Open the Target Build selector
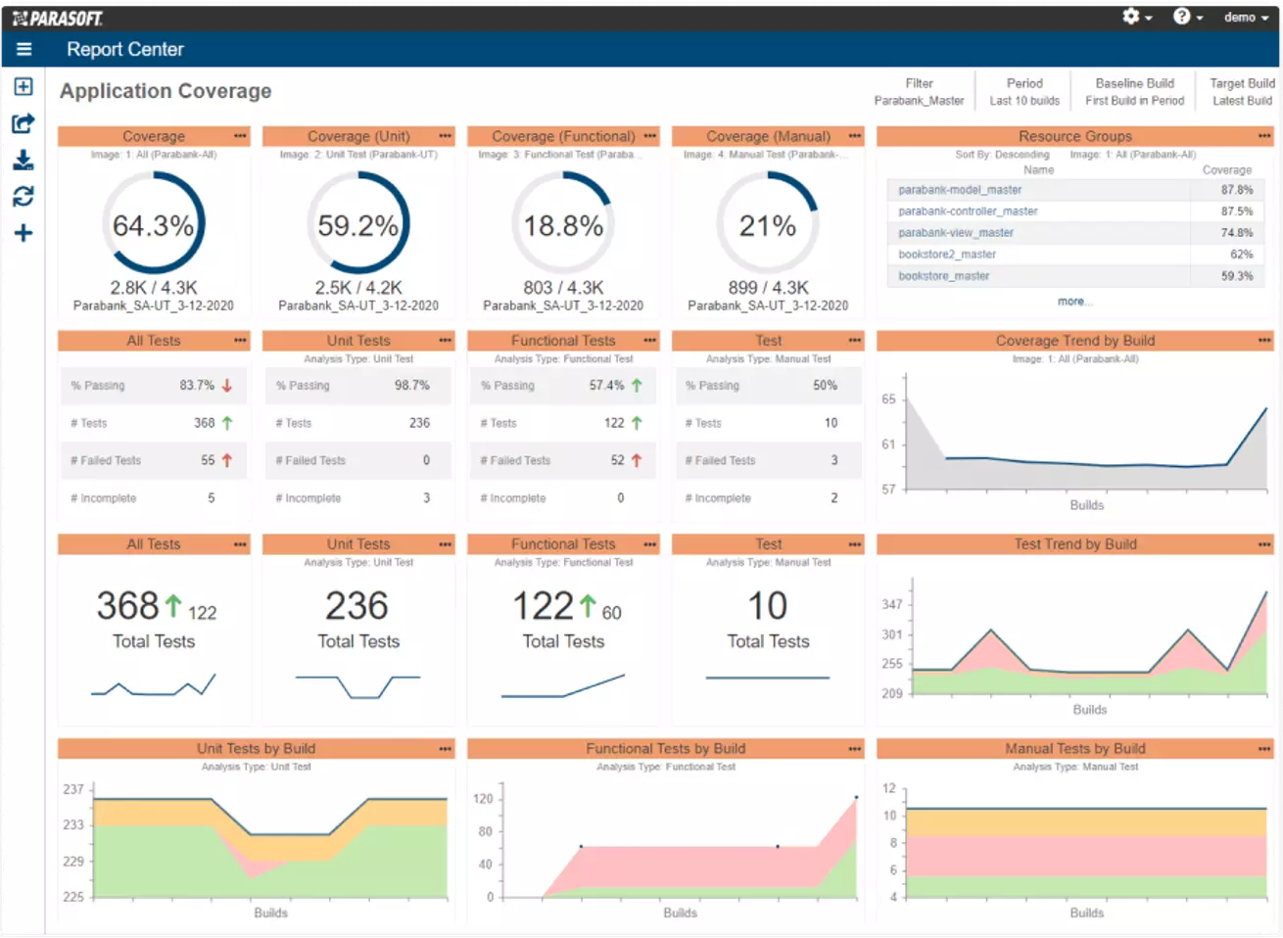Viewport: 1283px width, 938px height. (1242, 92)
